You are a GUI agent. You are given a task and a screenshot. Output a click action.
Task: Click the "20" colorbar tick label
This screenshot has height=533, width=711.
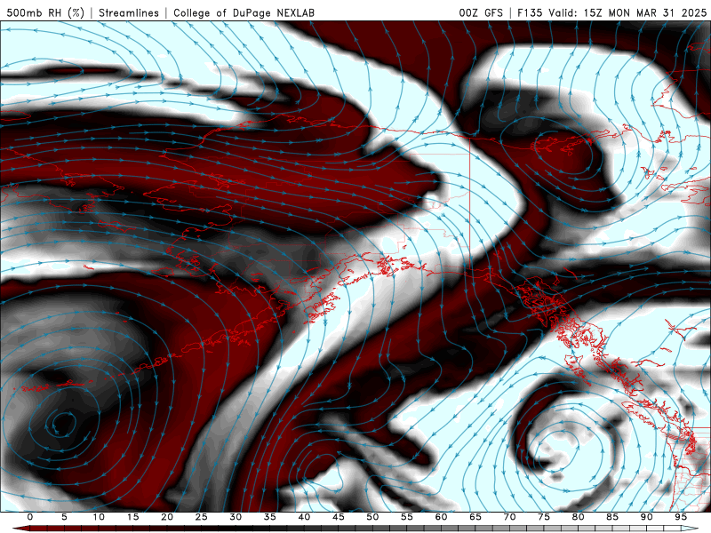(x=167, y=517)
